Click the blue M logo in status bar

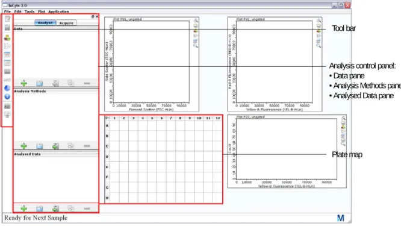(341, 218)
